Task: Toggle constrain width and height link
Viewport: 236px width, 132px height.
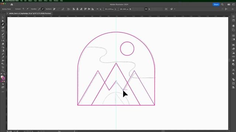Action: click(146, 9)
